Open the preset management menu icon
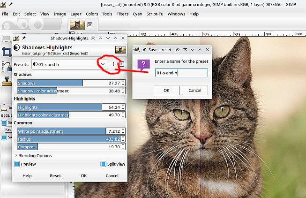Viewport: 306px width, 198px height. 122,64
